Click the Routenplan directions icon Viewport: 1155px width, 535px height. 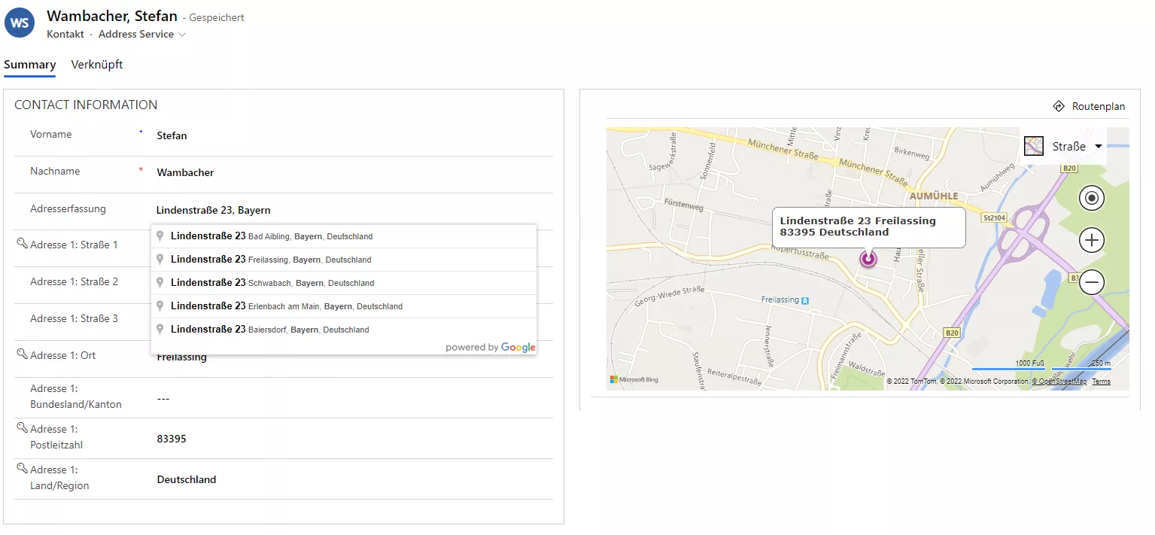(1059, 106)
